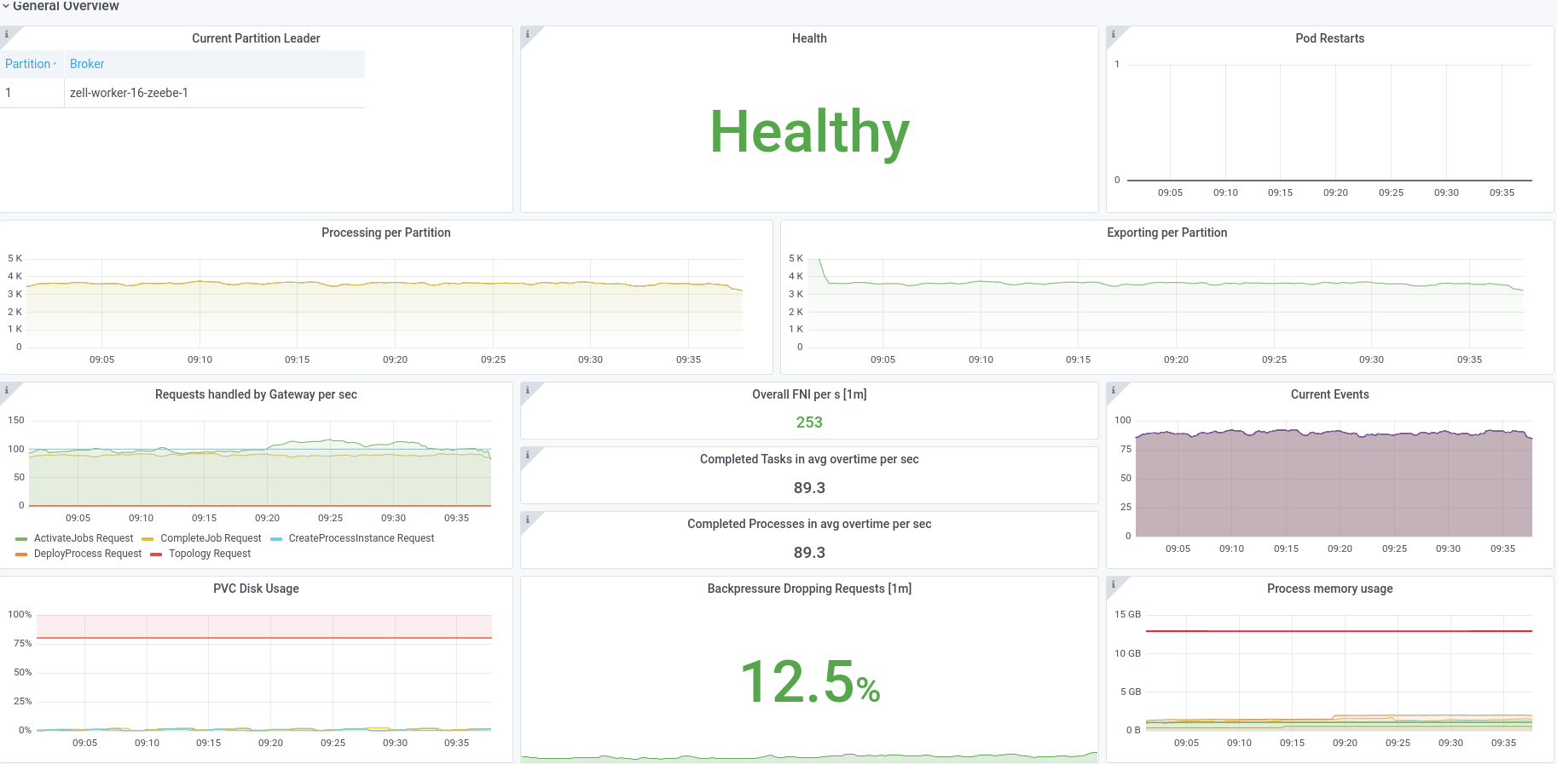Click 89.3 value under Completed Processes
1557x764 pixels.
[809, 553]
